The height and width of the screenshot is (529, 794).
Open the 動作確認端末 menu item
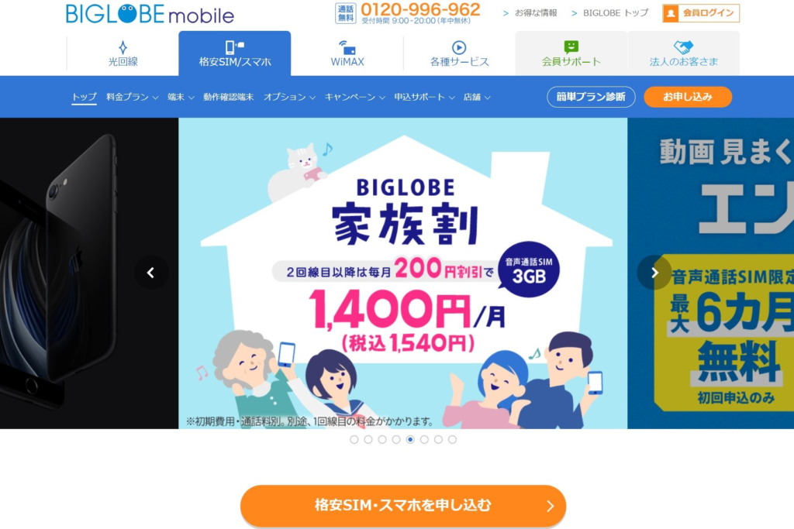(229, 97)
